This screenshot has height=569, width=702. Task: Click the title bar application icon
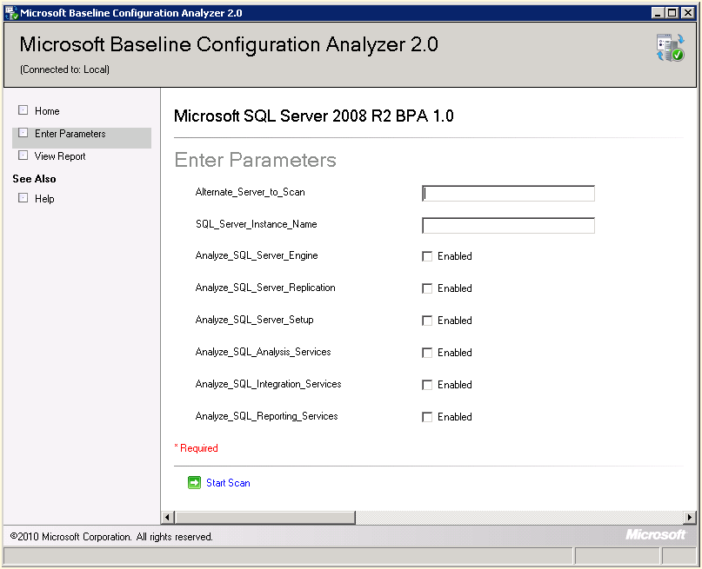coord(11,13)
